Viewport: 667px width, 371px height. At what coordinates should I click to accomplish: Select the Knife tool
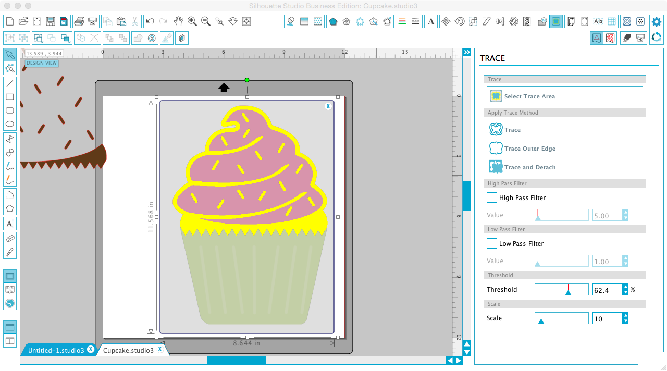9,252
